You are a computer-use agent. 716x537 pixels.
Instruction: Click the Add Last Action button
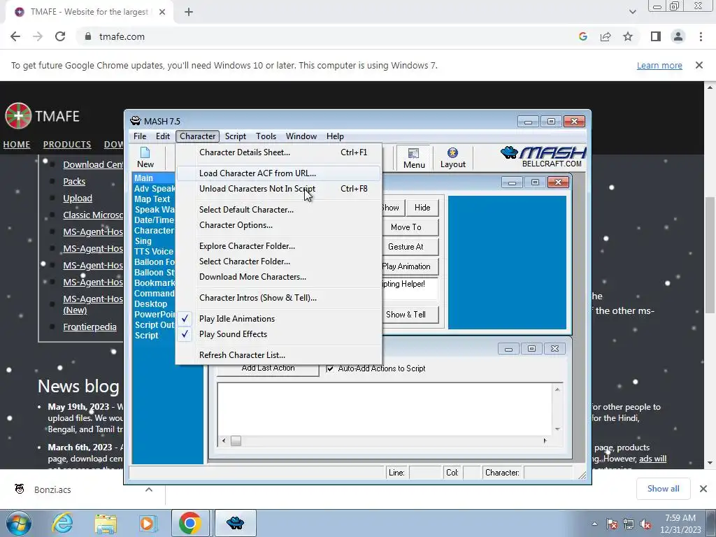click(x=268, y=368)
